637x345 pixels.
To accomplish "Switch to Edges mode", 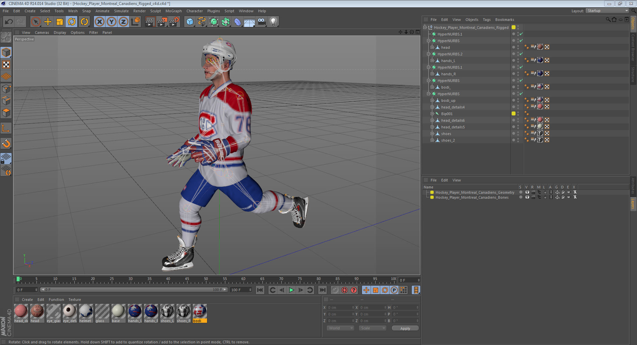I will tap(6, 101).
